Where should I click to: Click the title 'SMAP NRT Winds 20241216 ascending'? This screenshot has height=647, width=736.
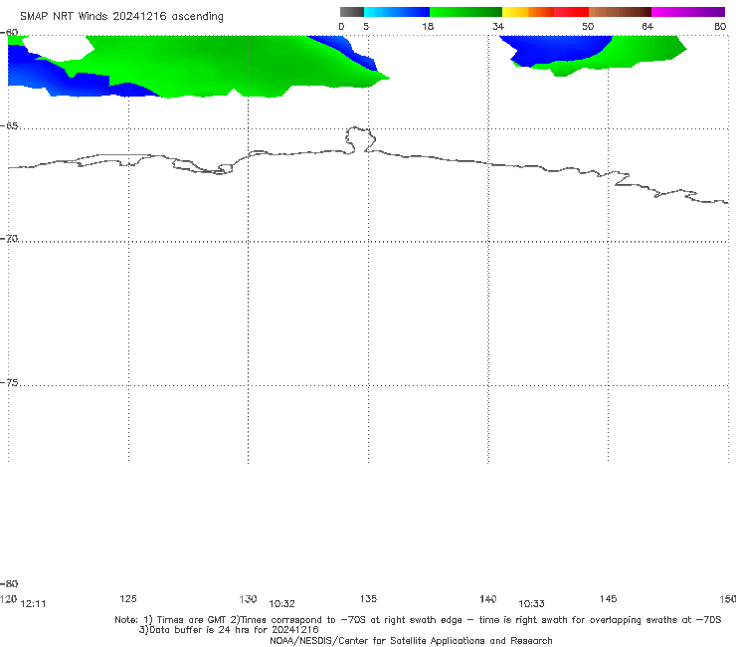pos(121,16)
